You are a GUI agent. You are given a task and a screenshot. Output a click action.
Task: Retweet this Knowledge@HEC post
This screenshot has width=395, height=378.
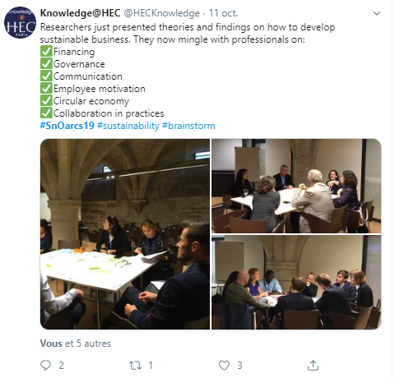[x=135, y=365]
